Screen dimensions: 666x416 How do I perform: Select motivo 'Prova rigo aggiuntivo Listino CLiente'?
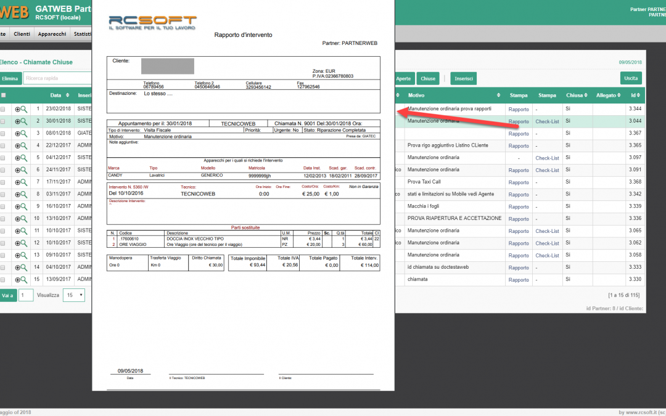point(448,145)
